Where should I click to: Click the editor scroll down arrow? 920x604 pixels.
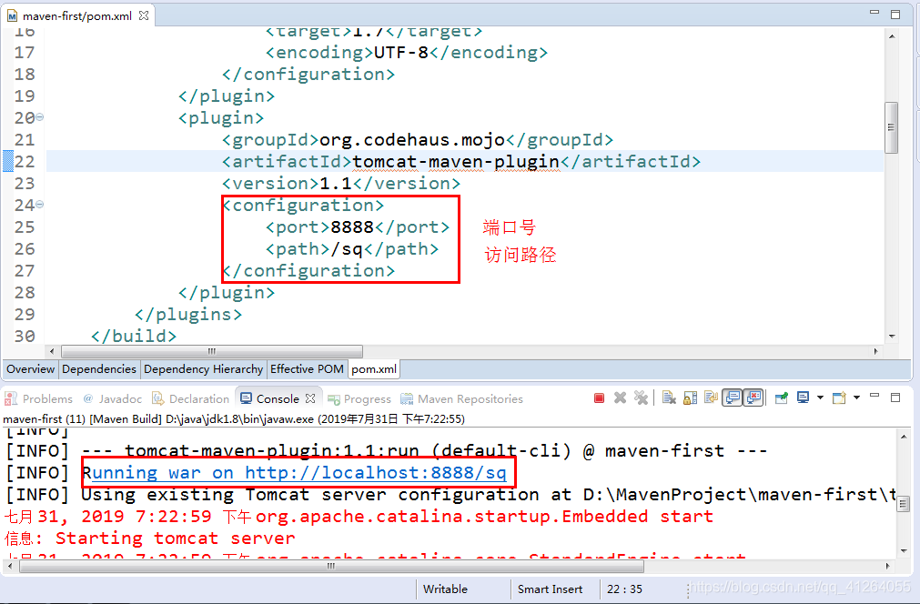(x=892, y=337)
